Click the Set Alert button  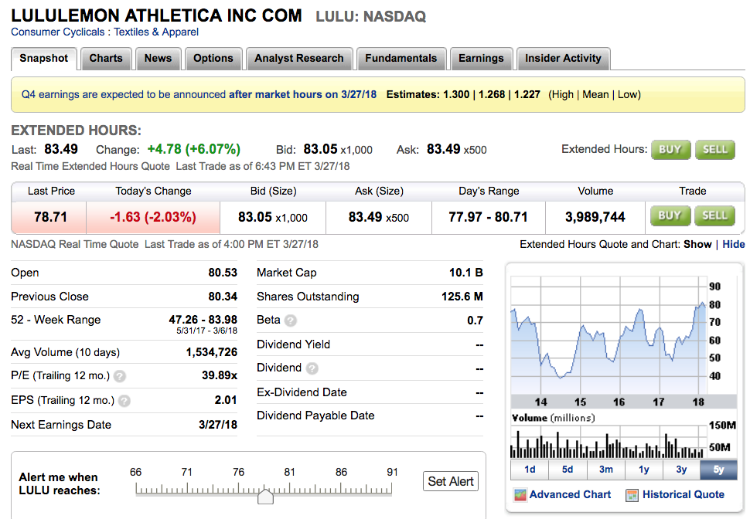pos(451,481)
